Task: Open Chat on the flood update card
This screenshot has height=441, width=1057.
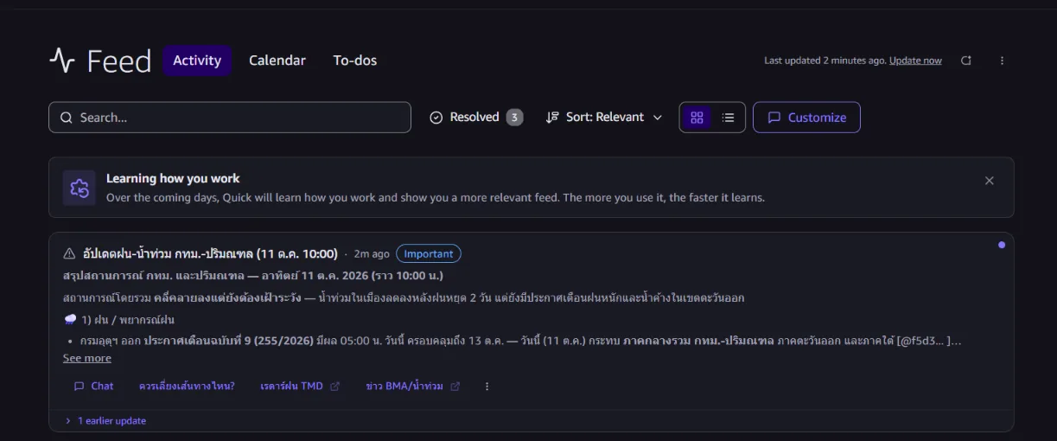Action: click(93, 387)
